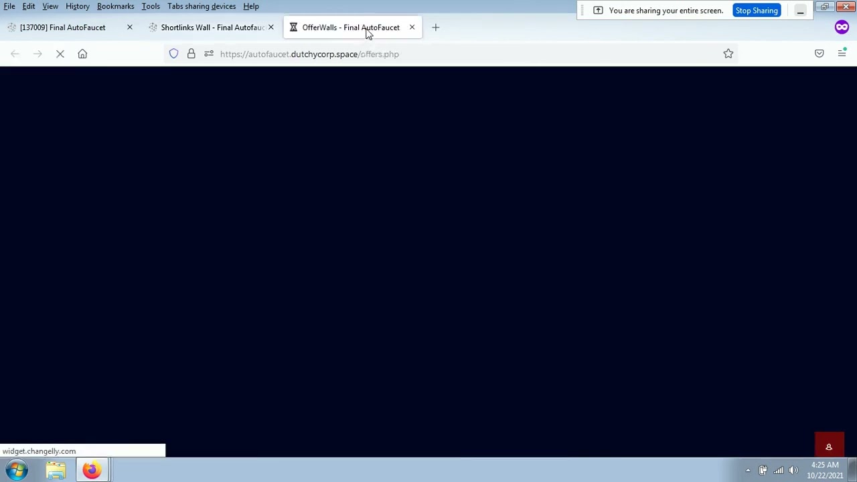Open the Bookmarks menu
The height and width of the screenshot is (482, 857).
(115, 6)
